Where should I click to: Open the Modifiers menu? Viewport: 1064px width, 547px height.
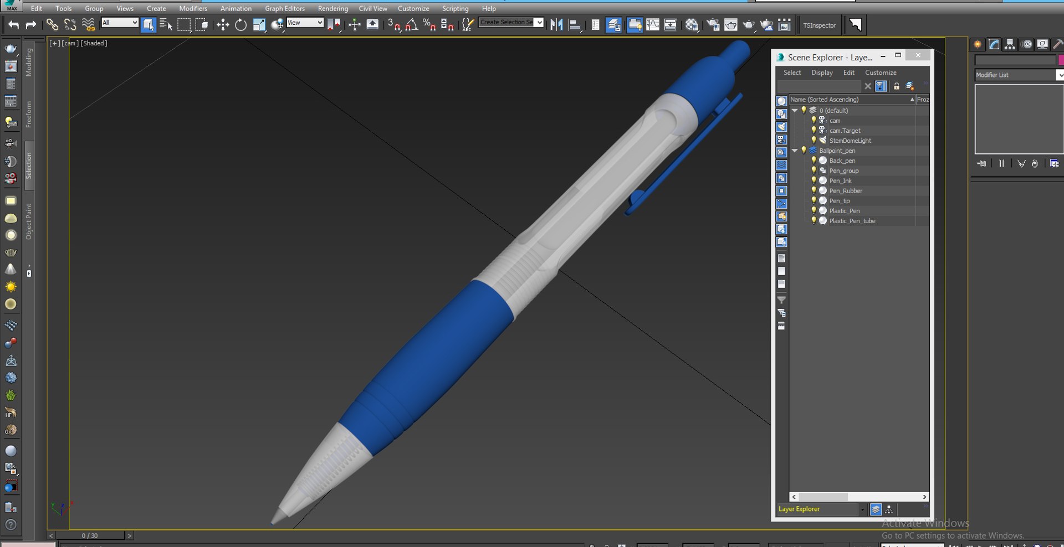(193, 8)
